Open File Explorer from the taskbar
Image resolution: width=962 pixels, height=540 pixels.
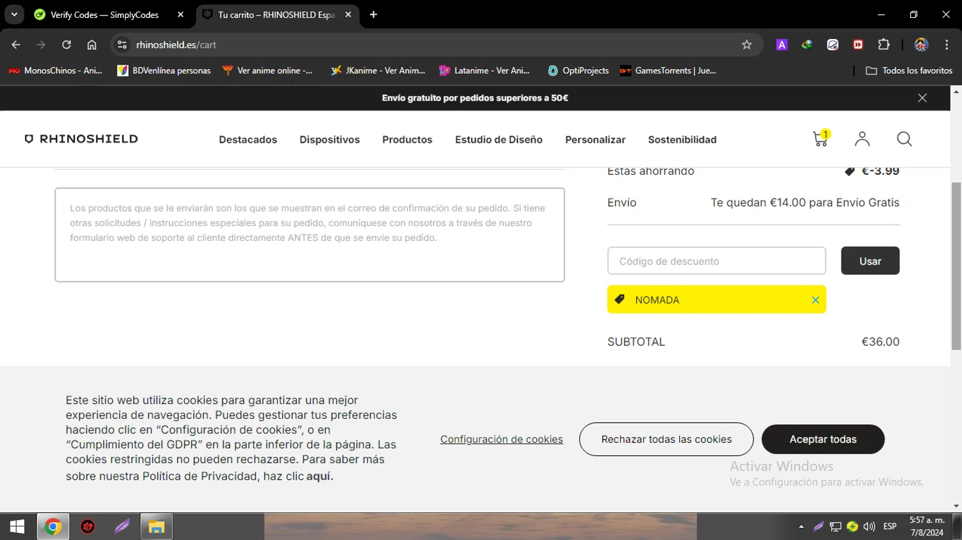pyautogui.click(x=156, y=527)
